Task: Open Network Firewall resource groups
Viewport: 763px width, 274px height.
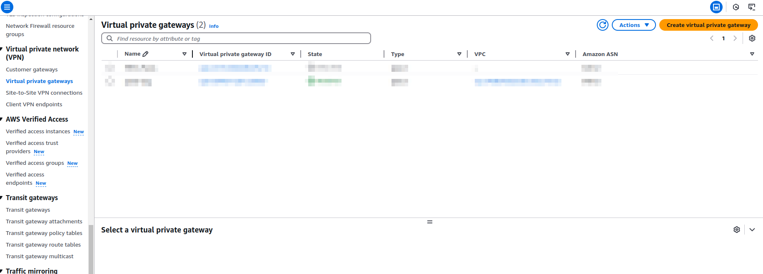Action: [x=40, y=30]
